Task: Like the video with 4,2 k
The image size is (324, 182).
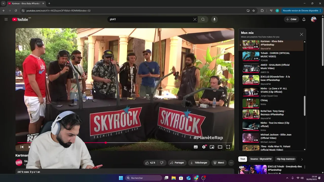Action: point(150,163)
